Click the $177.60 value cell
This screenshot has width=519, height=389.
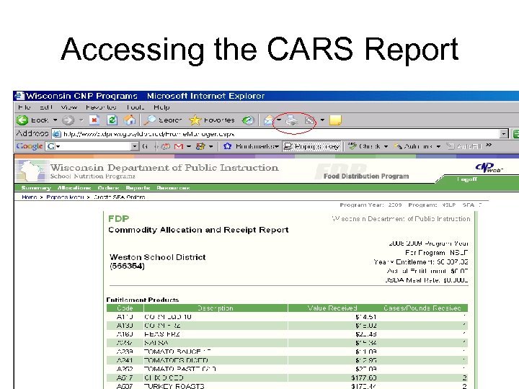click(364, 377)
